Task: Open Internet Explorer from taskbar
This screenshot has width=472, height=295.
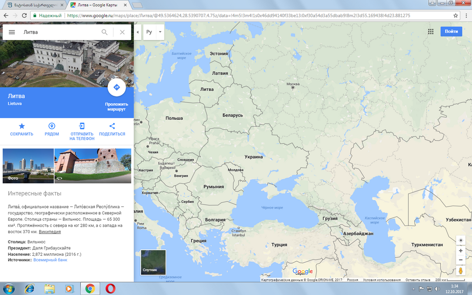Action: (x=29, y=289)
